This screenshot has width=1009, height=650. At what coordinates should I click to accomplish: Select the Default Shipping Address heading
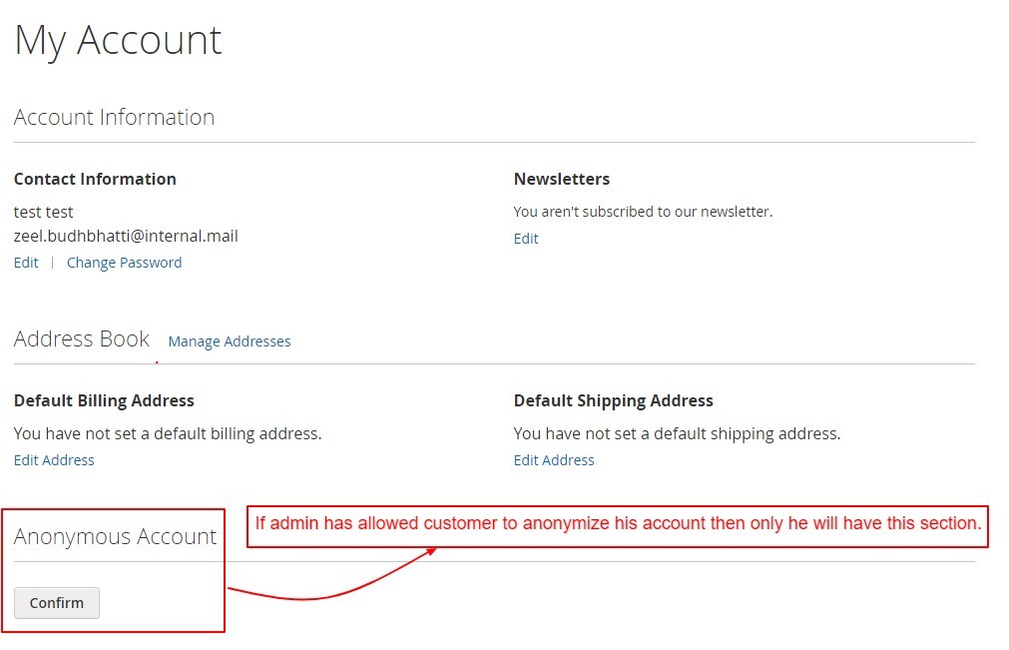coord(614,400)
